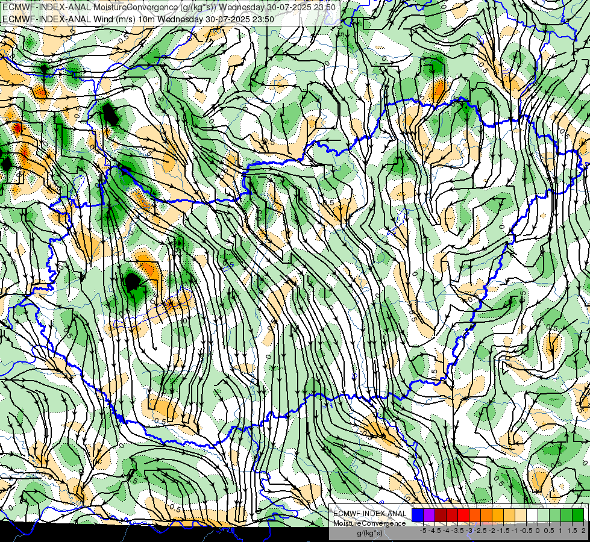The height and width of the screenshot is (542, 590).
Task: Click the '-1.5' legend scale value
Action: click(503, 531)
